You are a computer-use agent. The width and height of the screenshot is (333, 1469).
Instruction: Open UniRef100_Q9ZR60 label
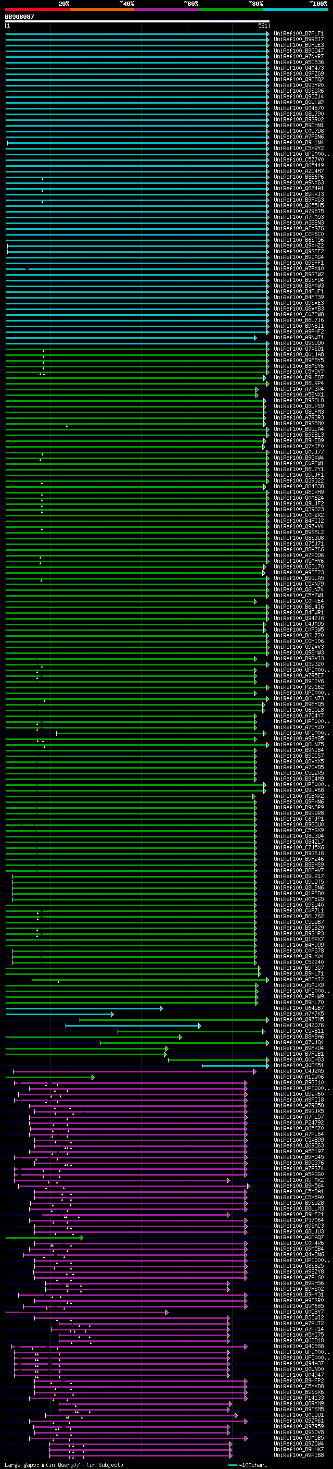pyautogui.click(x=299, y=1094)
